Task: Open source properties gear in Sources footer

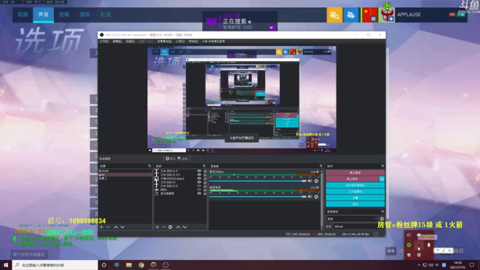Action: (170, 227)
